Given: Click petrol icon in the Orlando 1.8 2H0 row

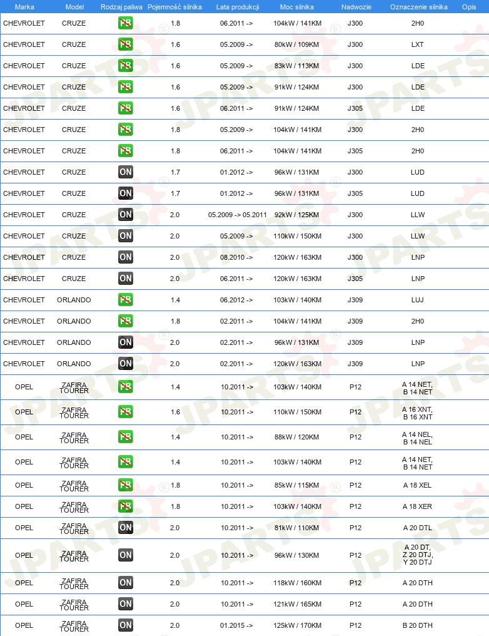Looking at the screenshot, I should pos(126,321).
